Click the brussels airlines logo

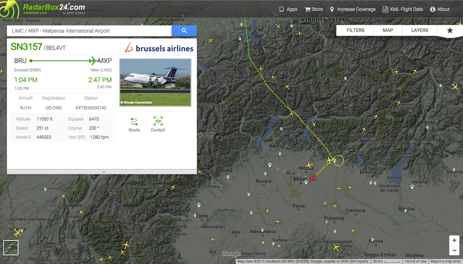(159, 48)
